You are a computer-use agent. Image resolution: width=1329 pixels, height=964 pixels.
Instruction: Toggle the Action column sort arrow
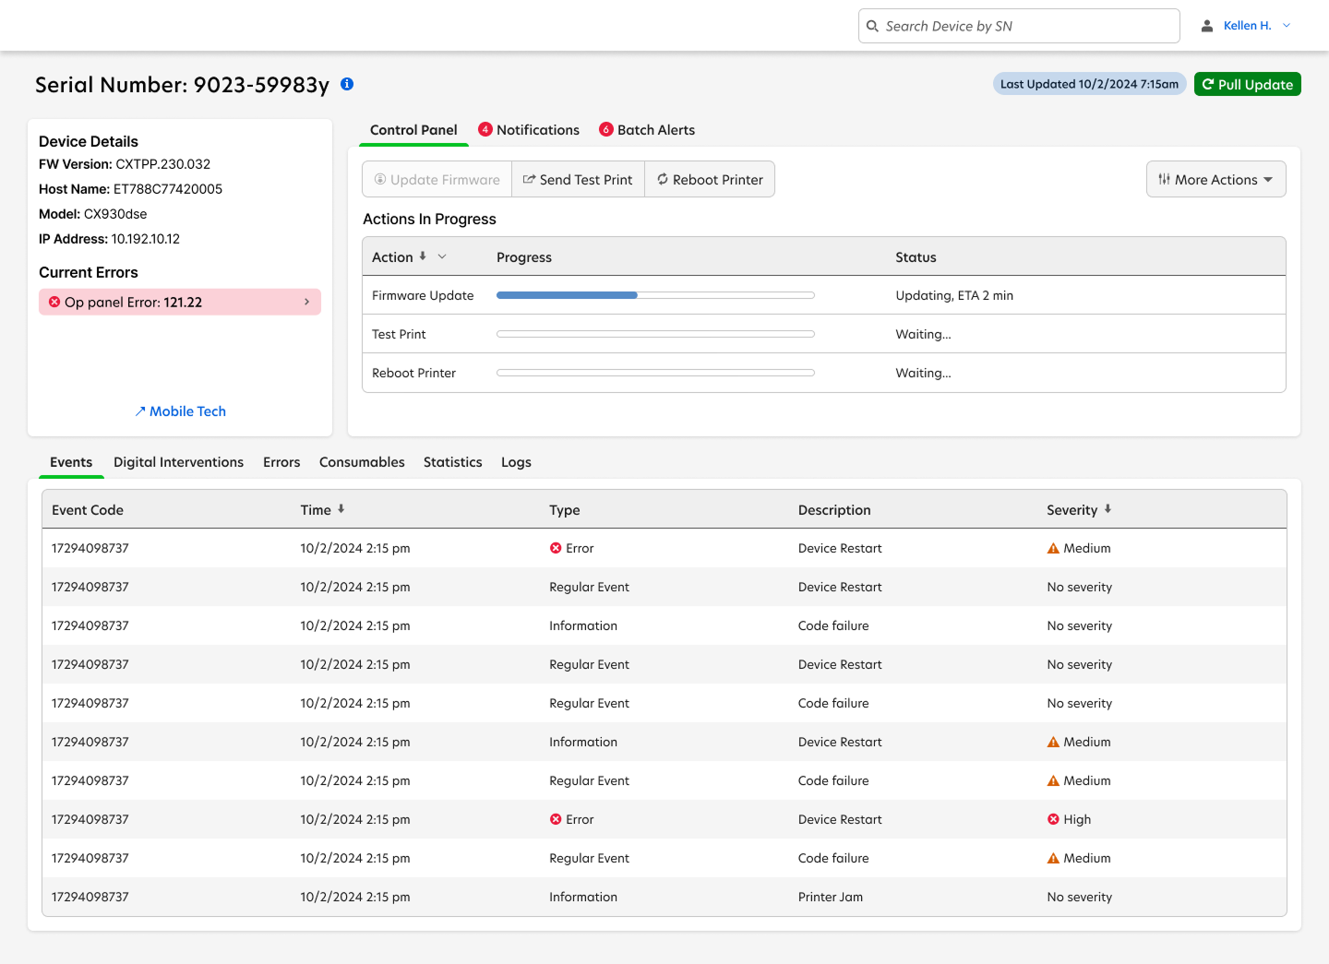point(423,256)
